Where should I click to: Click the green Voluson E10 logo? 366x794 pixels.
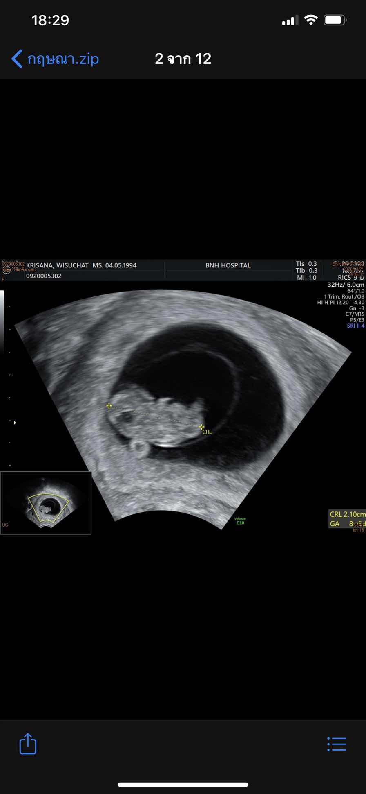(240, 521)
